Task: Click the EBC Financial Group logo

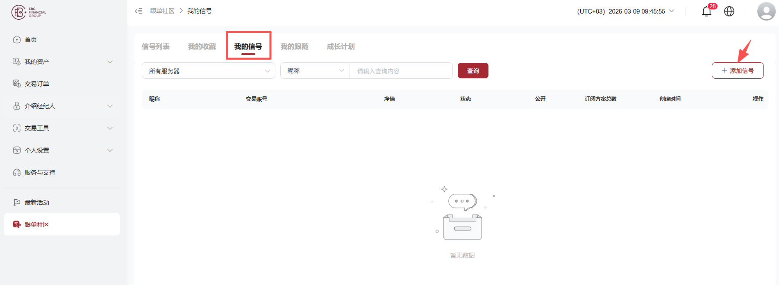Action: [x=29, y=12]
